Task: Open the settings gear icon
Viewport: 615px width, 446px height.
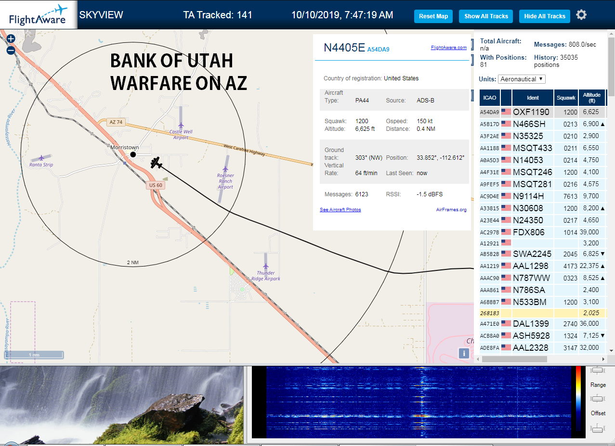Action: (x=581, y=15)
